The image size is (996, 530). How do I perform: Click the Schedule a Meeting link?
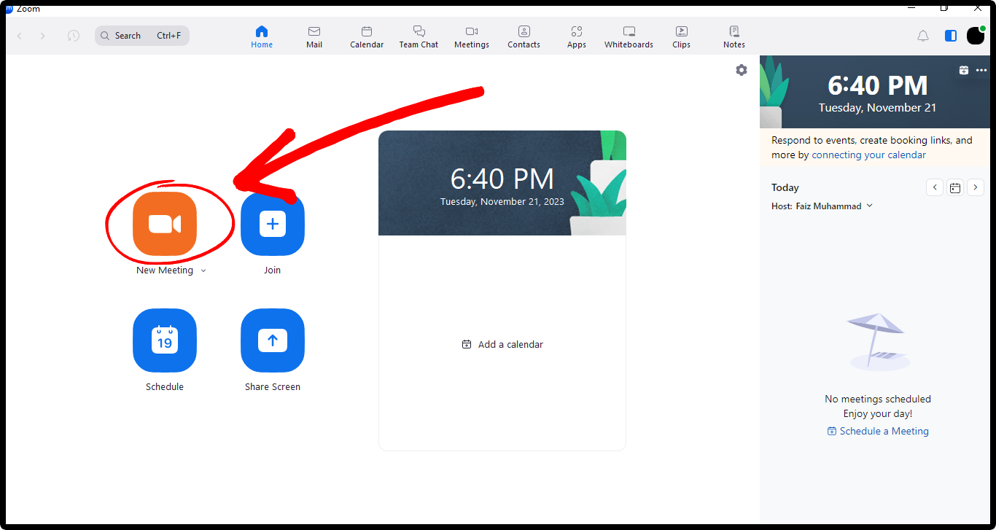pos(878,431)
